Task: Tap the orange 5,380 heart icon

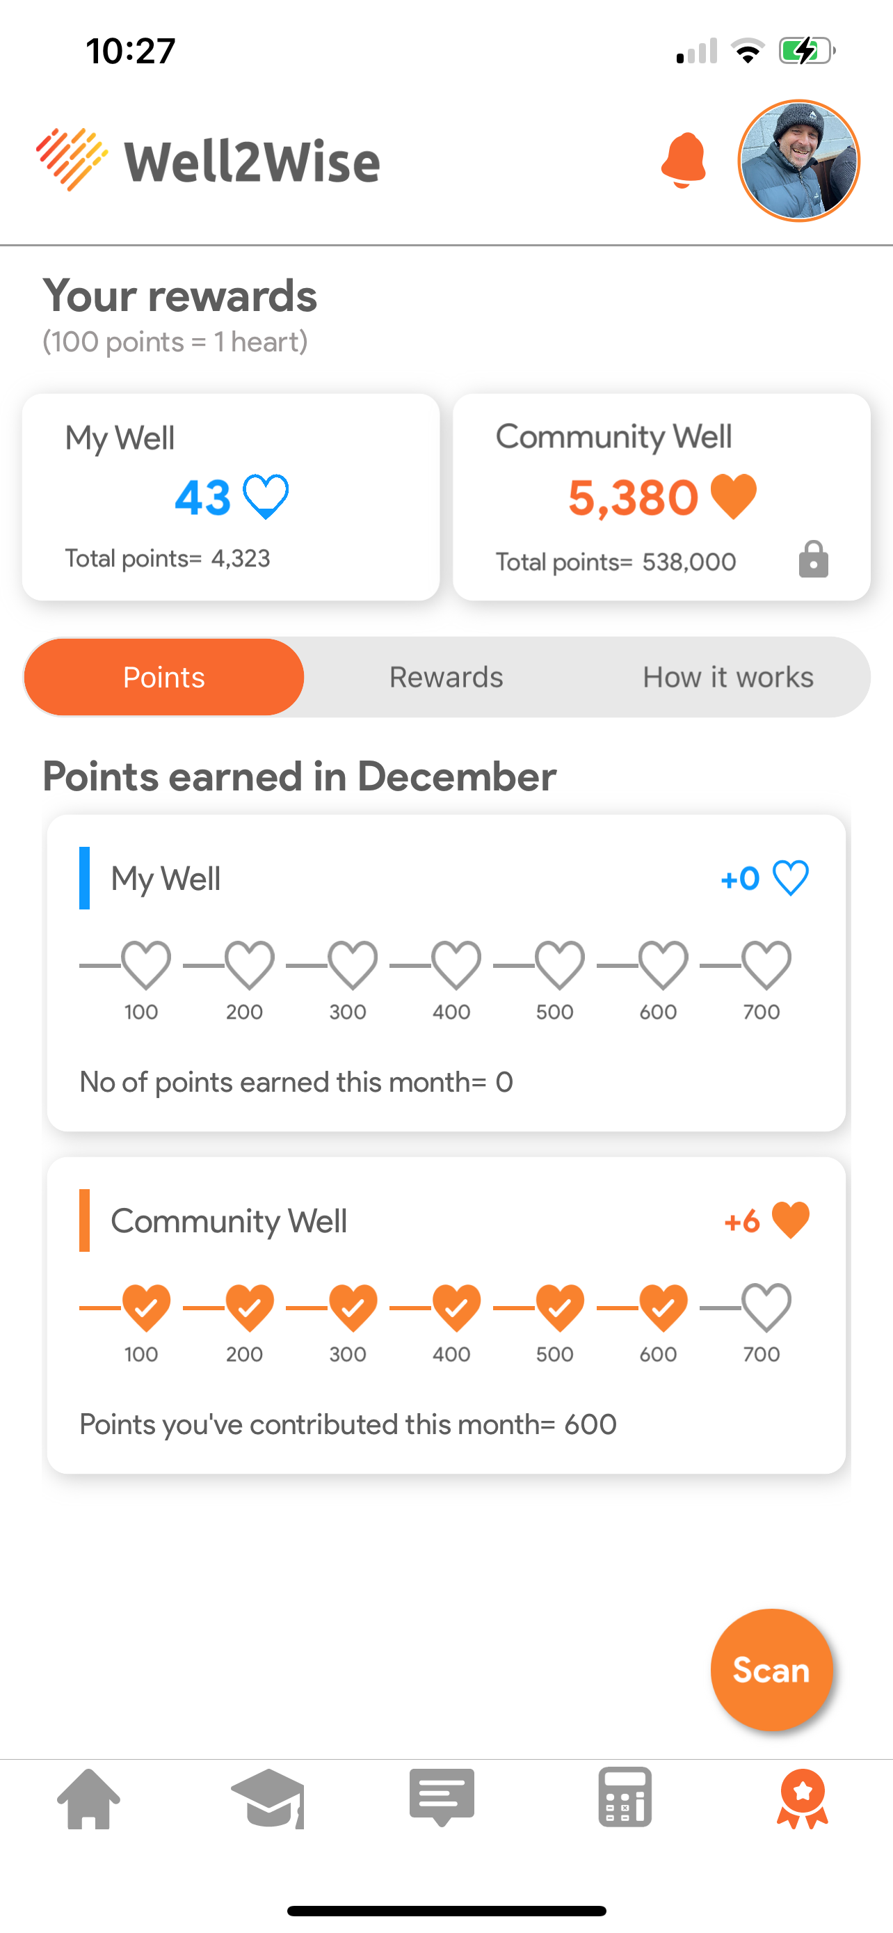Action: point(733,496)
